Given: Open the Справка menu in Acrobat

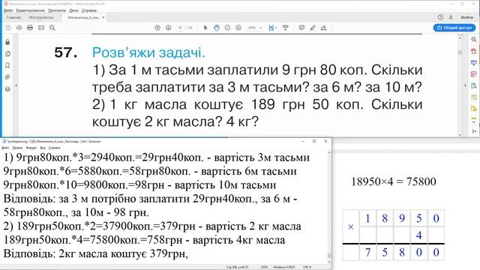Looking at the screenshot, I should point(89,10).
